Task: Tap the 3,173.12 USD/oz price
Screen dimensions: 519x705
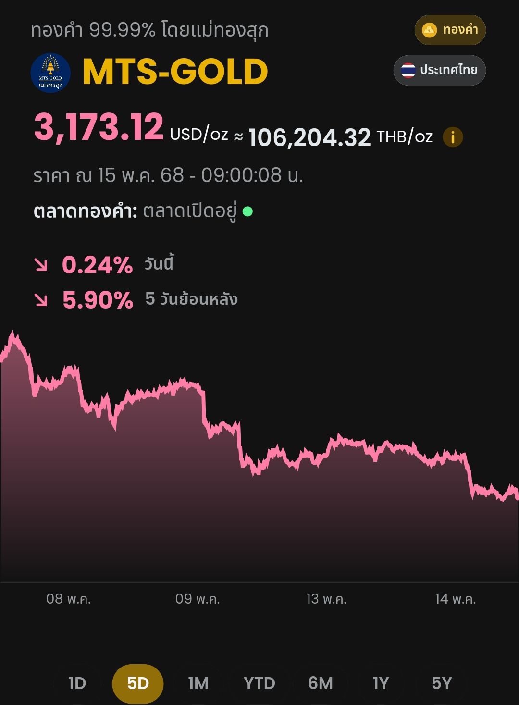Action: [x=131, y=128]
